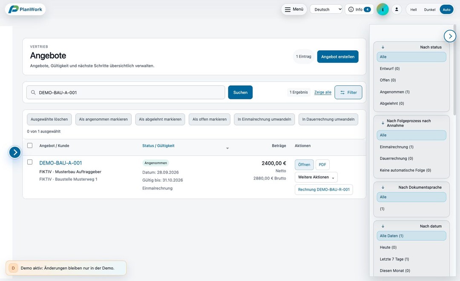This screenshot has width=460, height=281.
Task: Collapse the Nach Folgeprozess nach Annahme section
Action: click(382, 123)
